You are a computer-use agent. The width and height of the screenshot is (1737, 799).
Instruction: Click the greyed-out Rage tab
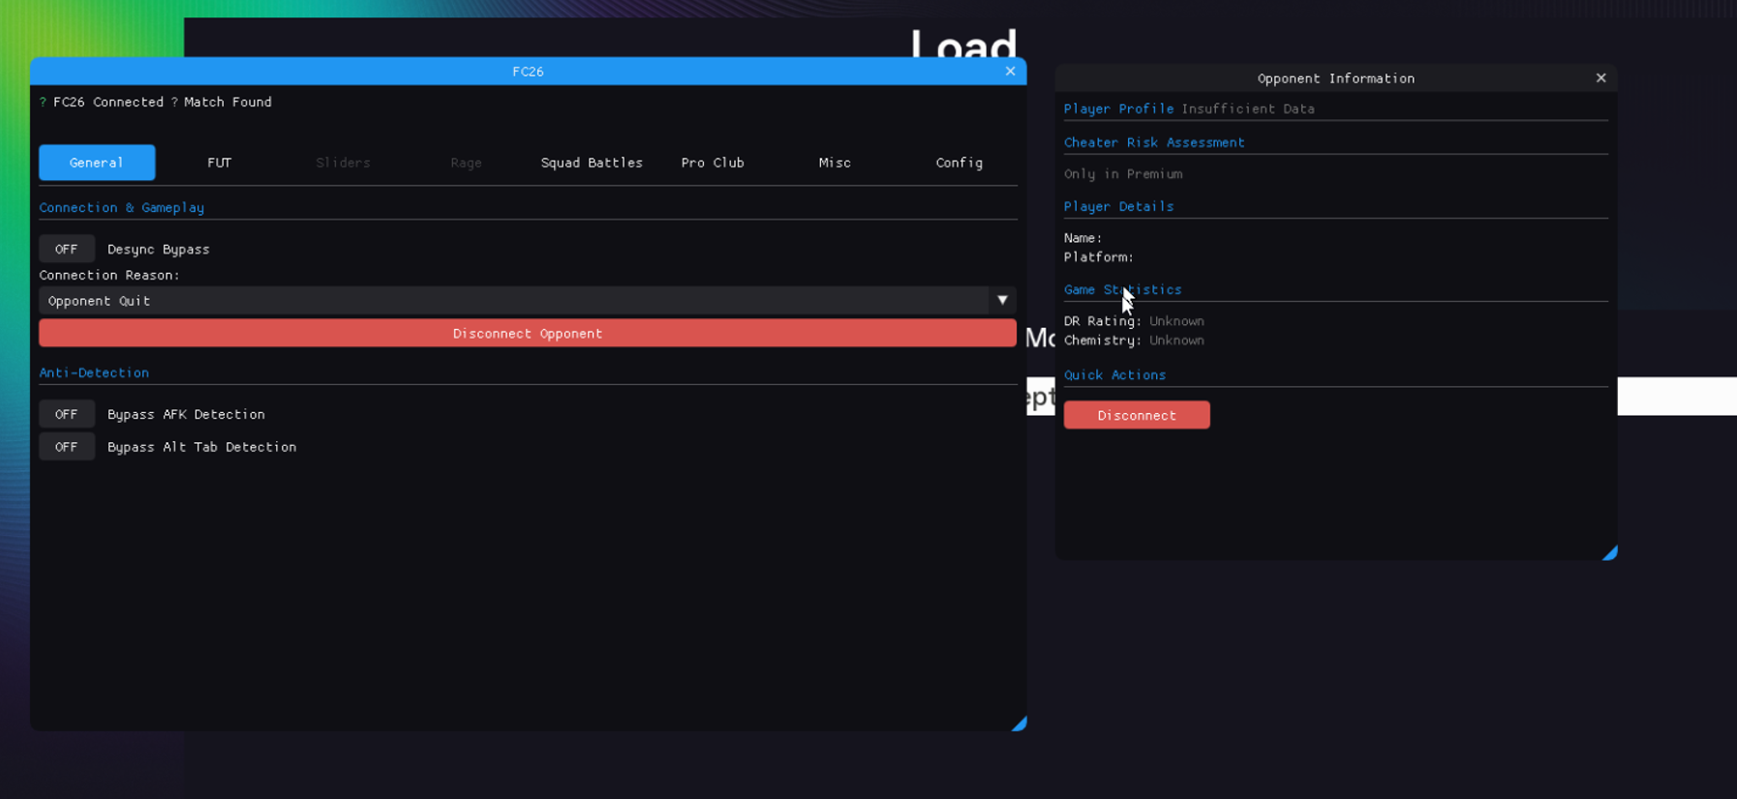pos(466,163)
